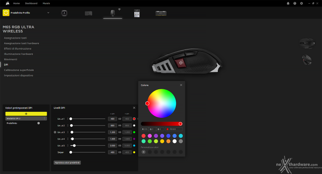322x174 pixels.
Task: Click Ripristina valori predefiniti button
Action: pyautogui.click(x=67, y=162)
